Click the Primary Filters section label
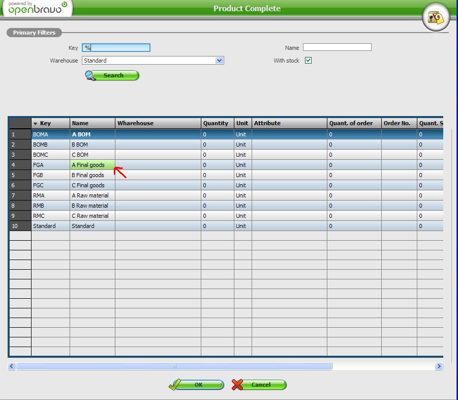The width and height of the screenshot is (458, 400). (34, 33)
